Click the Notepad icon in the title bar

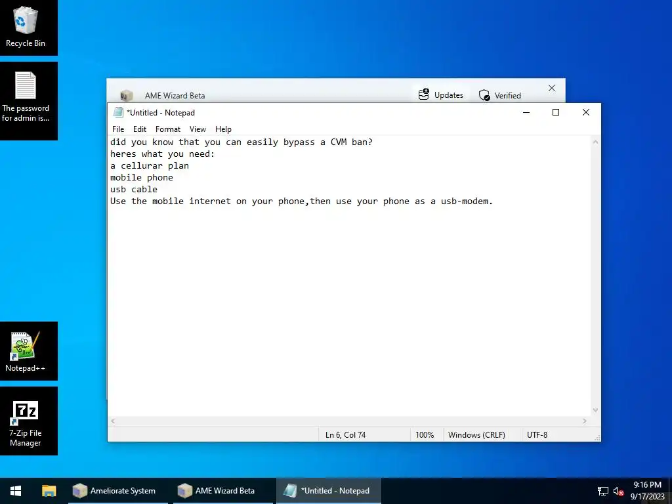pos(118,112)
